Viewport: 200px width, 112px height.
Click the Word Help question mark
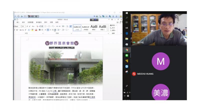pos(109,20)
